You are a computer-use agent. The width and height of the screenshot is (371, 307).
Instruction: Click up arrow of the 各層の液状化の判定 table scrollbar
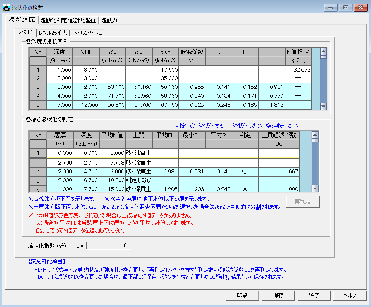click(315, 134)
